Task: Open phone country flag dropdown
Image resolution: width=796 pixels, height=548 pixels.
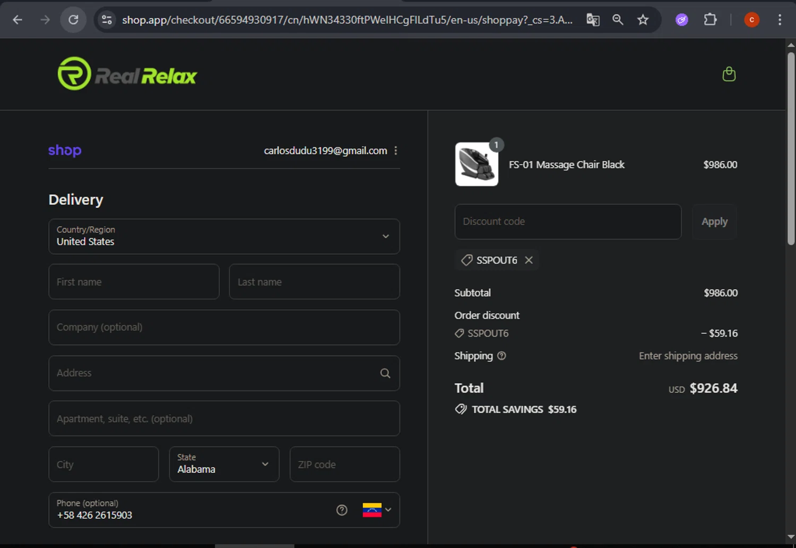Action: coord(377,510)
